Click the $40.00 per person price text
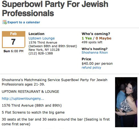 pos(97,64)
